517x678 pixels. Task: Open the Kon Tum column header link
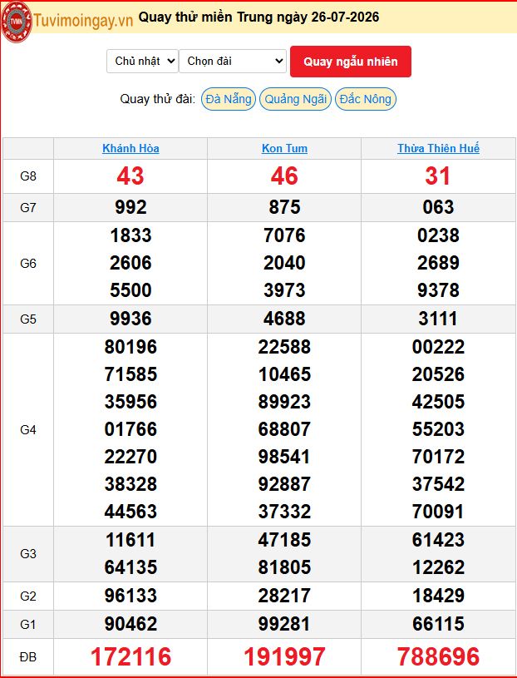coord(284,148)
